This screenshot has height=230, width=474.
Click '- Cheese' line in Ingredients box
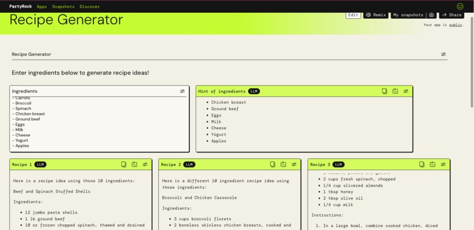click(21, 135)
